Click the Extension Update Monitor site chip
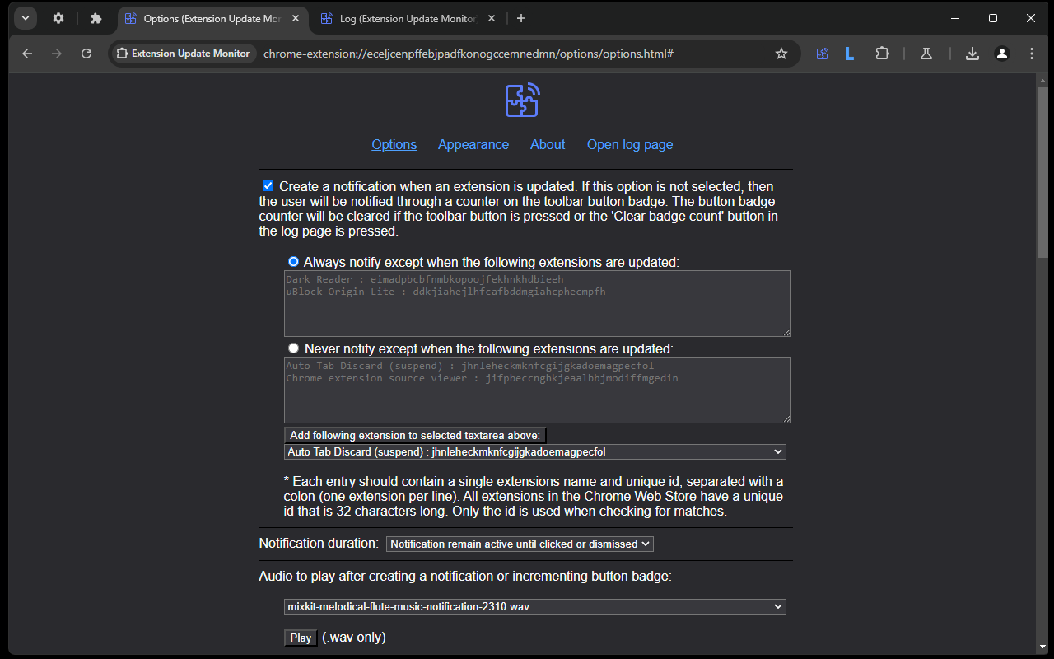 point(183,54)
